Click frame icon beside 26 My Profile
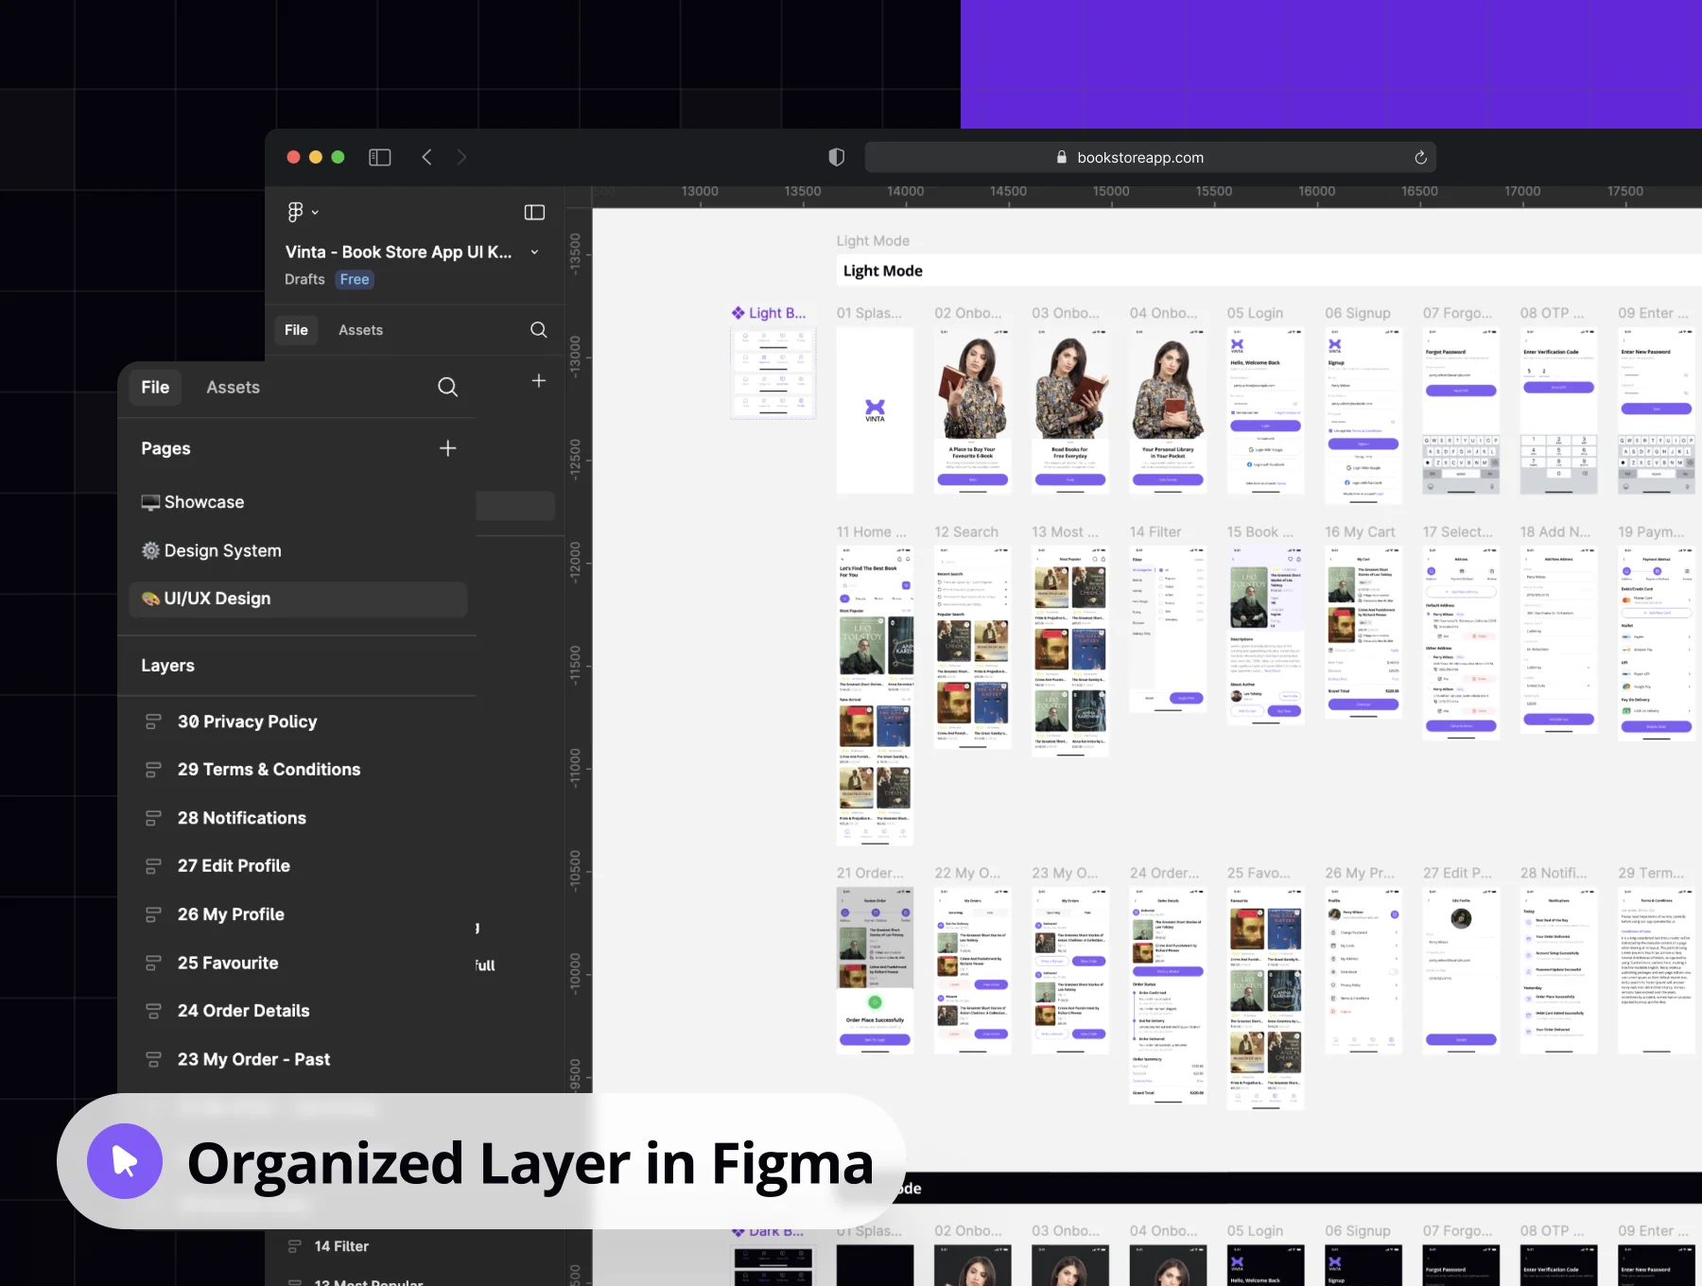The width and height of the screenshot is (1702, 1286). click(153, 914)
